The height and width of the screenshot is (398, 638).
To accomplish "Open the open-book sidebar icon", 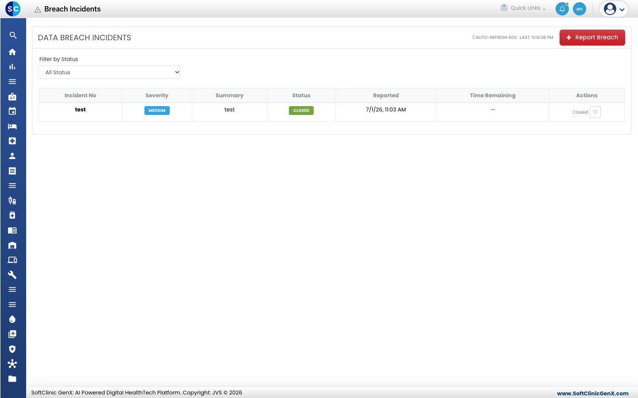I will click(12, 230).
